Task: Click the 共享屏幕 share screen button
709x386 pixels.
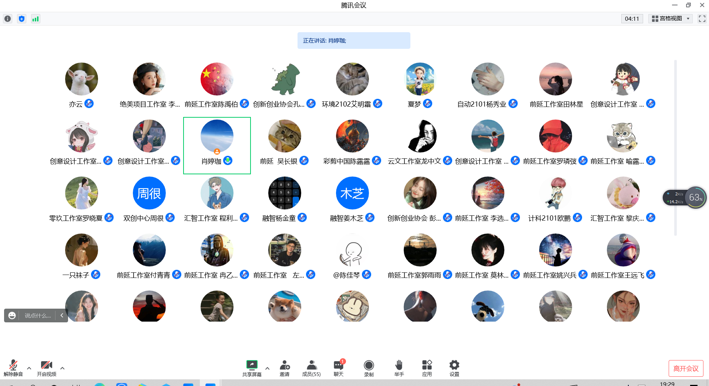Action: (x=252, y=368)
